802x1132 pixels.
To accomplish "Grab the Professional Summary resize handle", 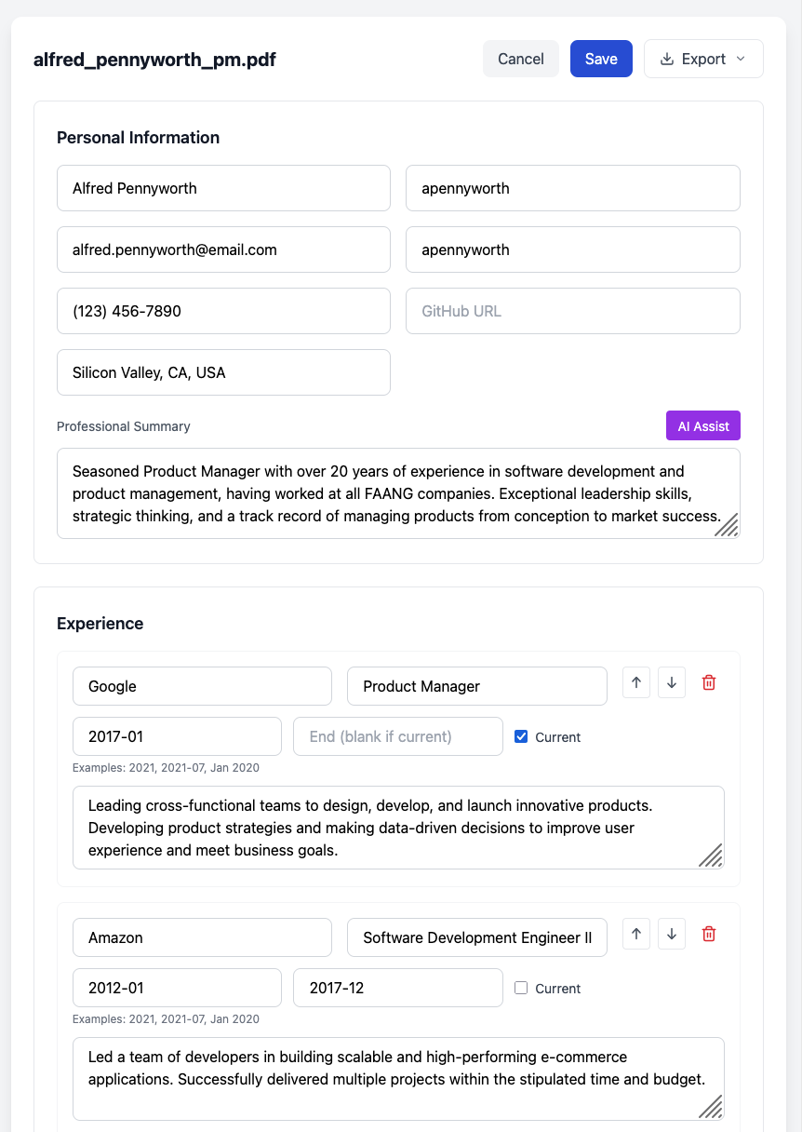I will (x=727, y=525).
